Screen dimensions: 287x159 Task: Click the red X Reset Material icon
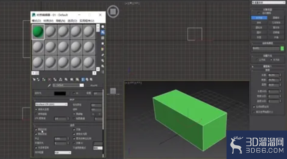[x=50, y=79]
